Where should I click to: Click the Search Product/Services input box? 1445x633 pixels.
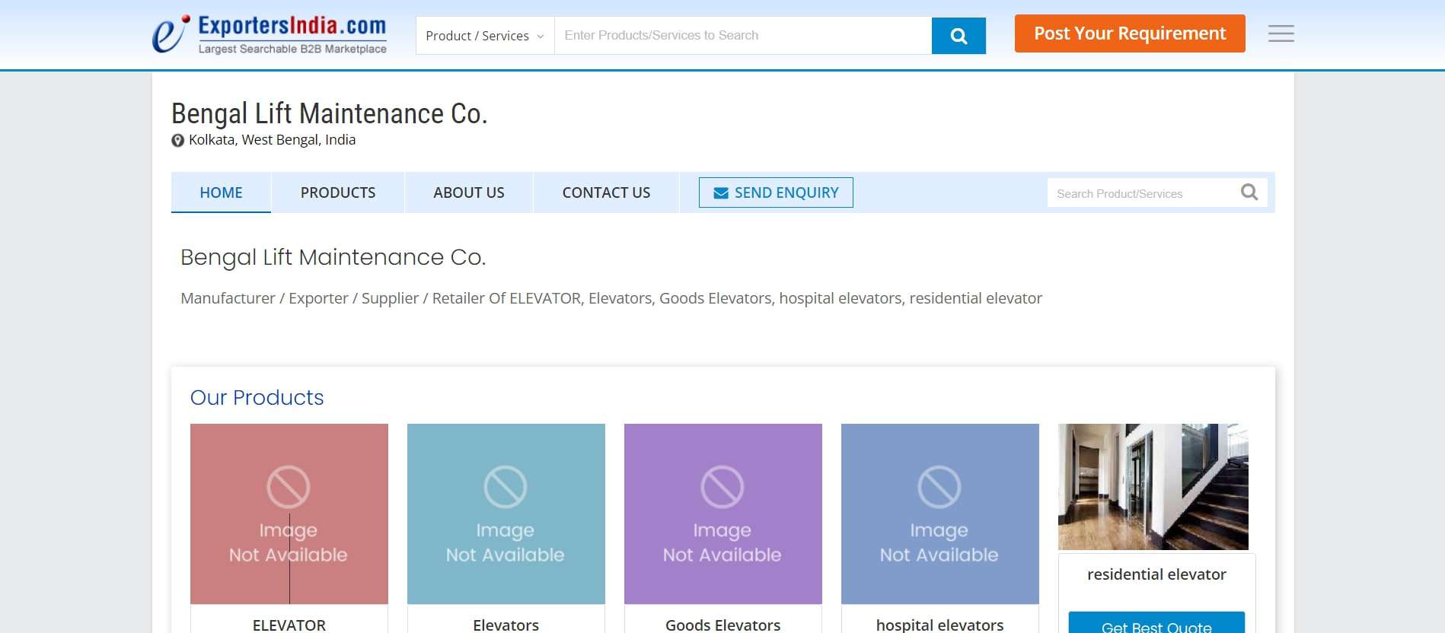tap(1142, 193)
